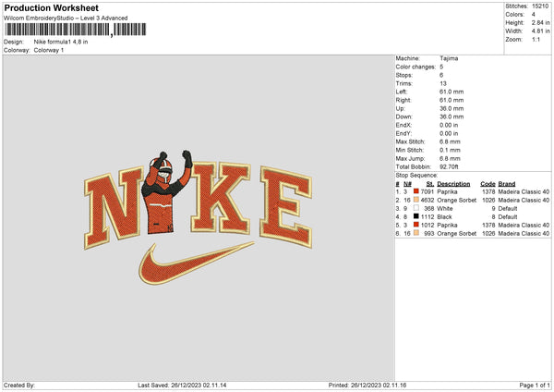Click the 'Left:' measurement label
The height and width of the screenshot is (392, 554).
[401, 92]
